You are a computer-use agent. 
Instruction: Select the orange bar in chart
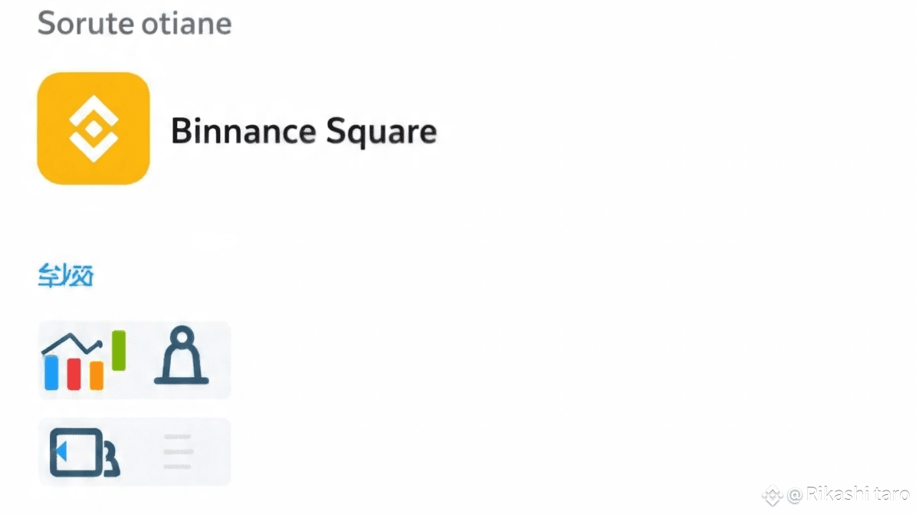tap(97, 376)
